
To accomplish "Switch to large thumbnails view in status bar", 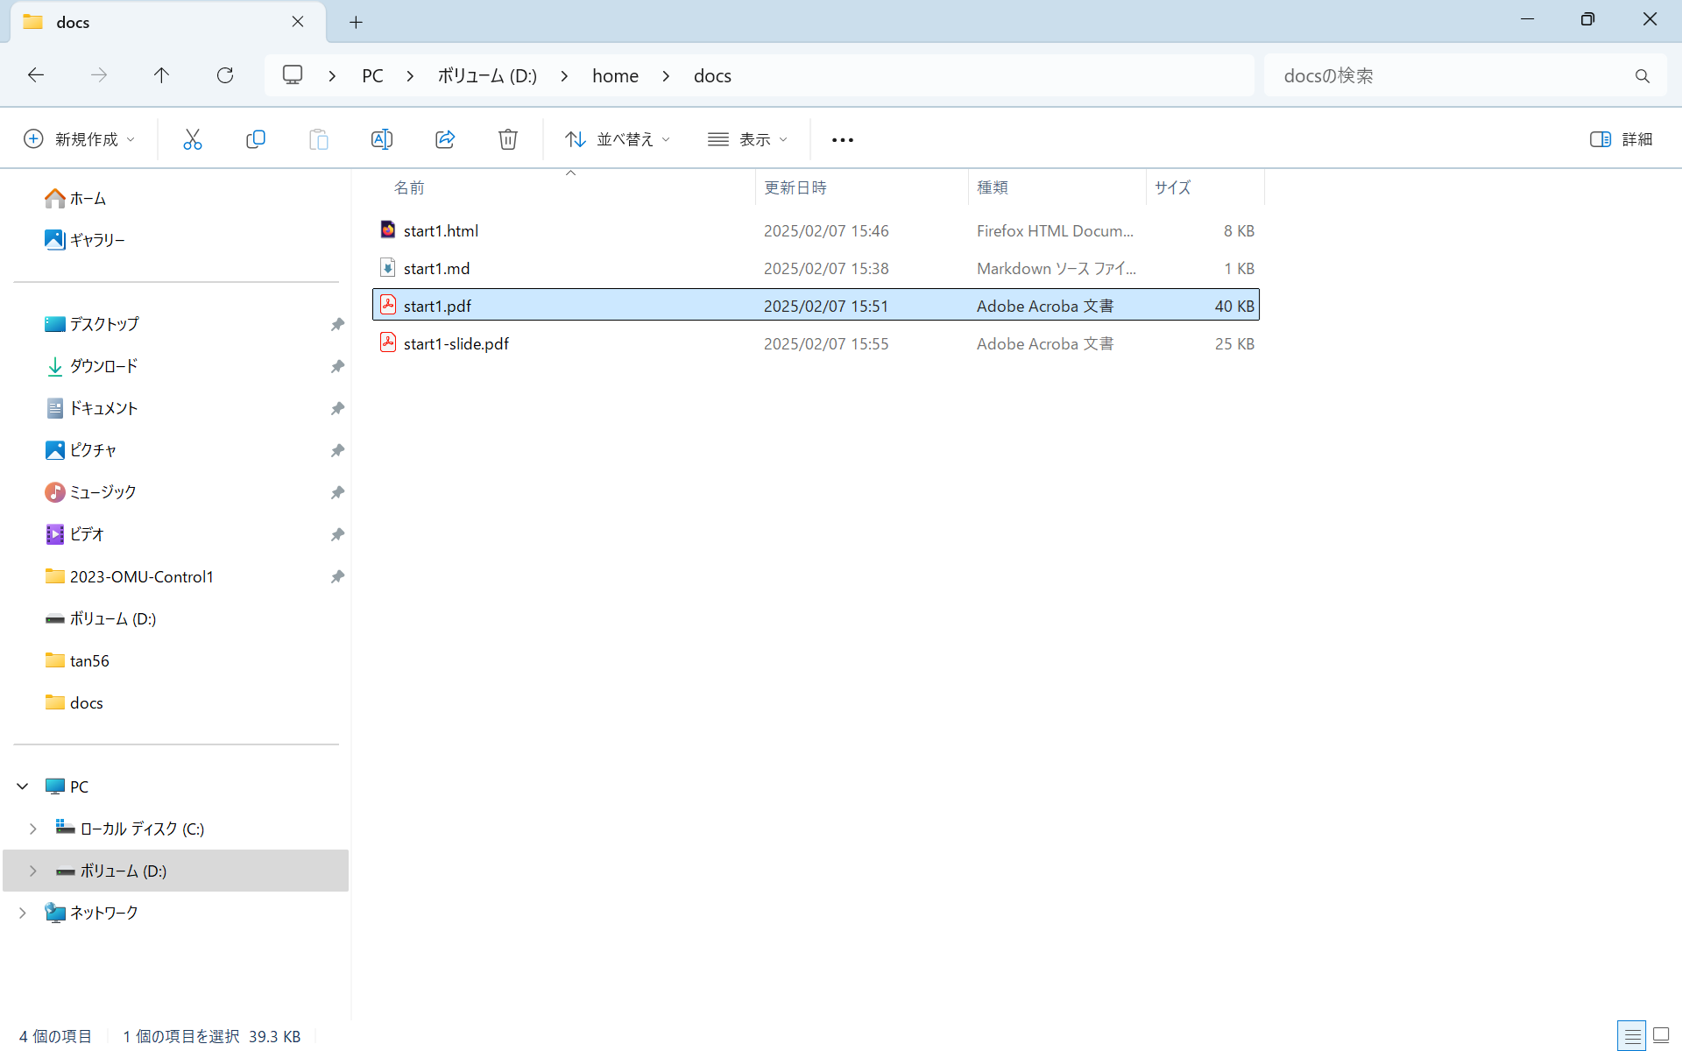I will (x=1660, y=1035).
